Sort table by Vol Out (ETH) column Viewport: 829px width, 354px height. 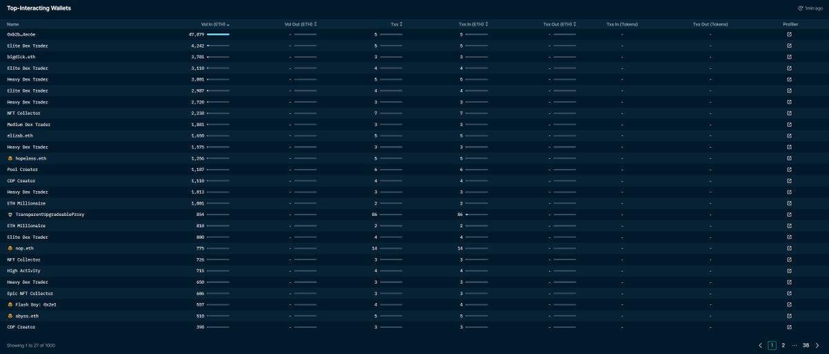pyautogui.click(x=301, y=24)
